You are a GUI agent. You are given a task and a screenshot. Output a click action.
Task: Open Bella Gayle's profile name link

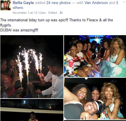(x=23, y=3)
